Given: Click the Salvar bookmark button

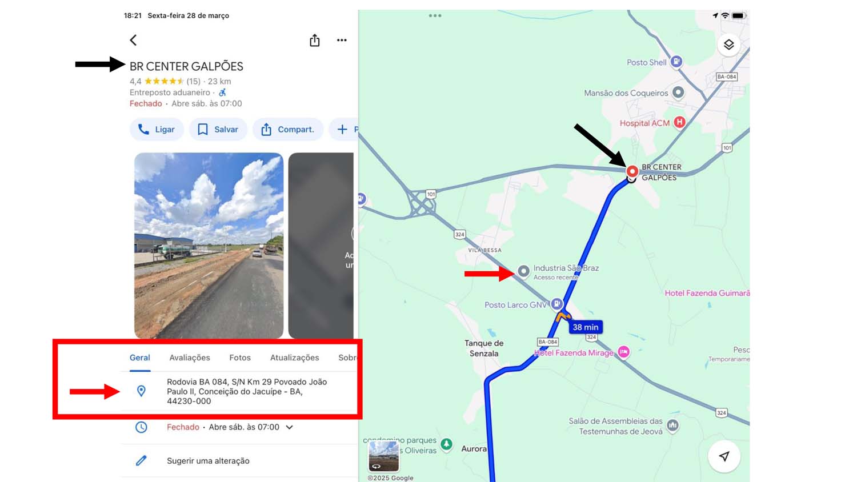Looking at the screenshot, I should pos(218,130).
